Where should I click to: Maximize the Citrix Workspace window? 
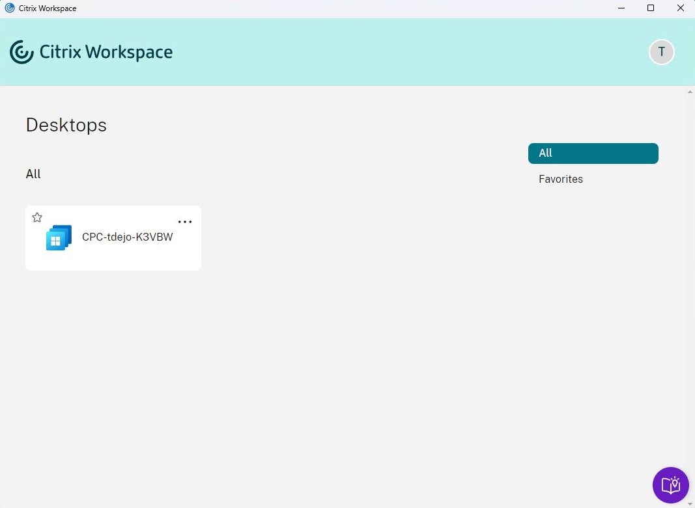pos(650,8)
